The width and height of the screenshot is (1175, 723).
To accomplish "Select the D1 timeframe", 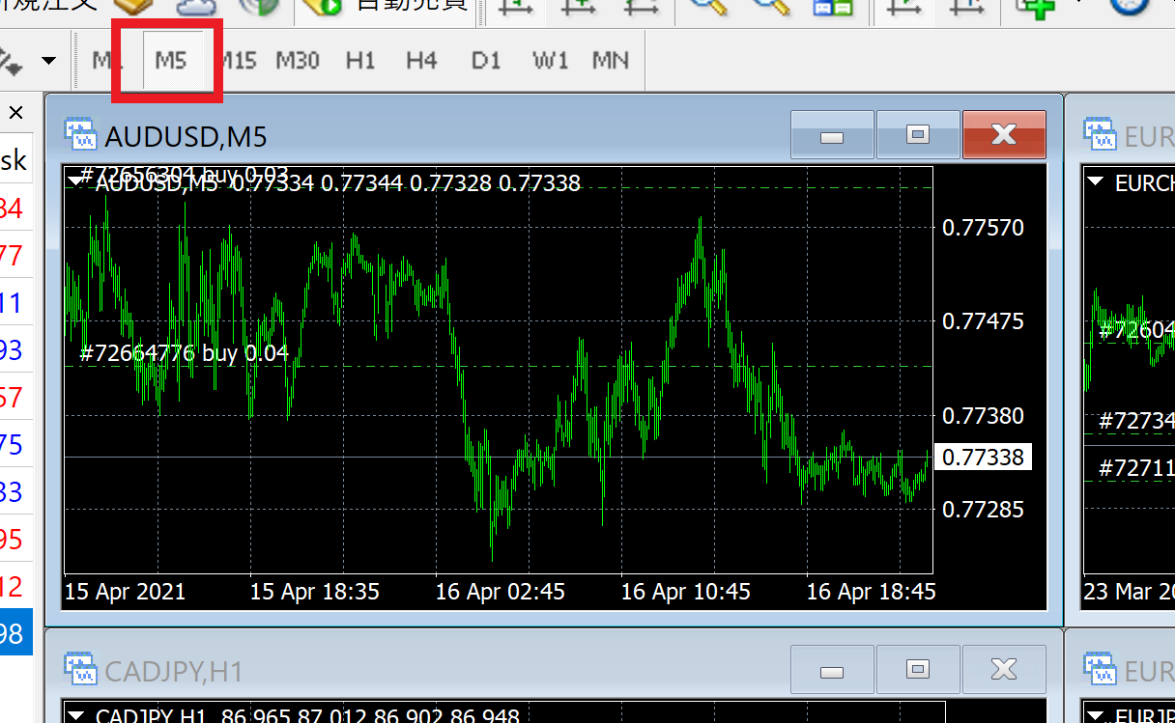I will point(486,61).
